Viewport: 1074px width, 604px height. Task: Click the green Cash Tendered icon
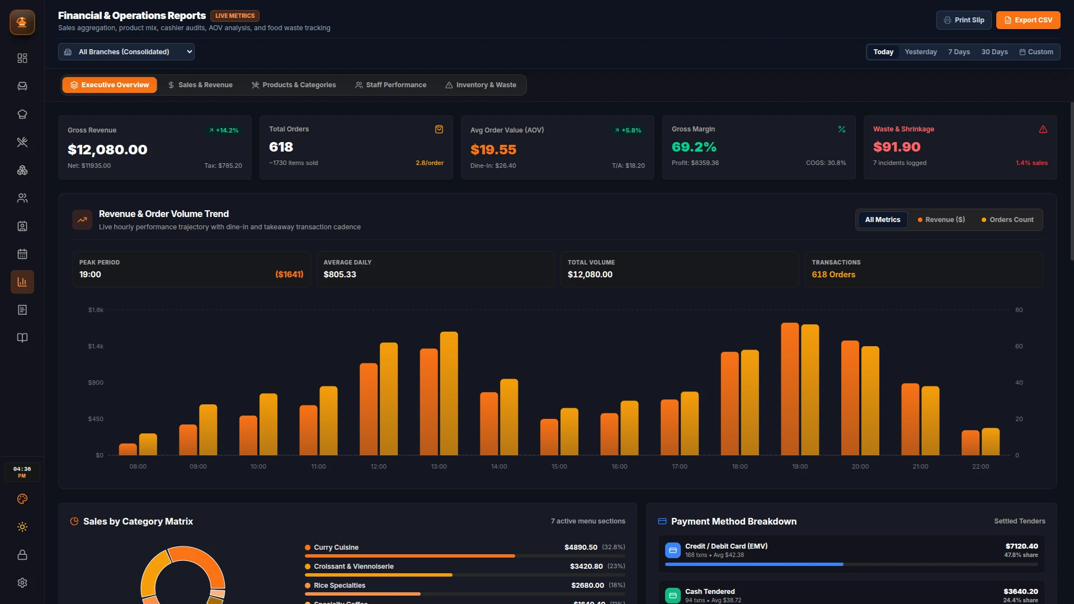[672, 596]
